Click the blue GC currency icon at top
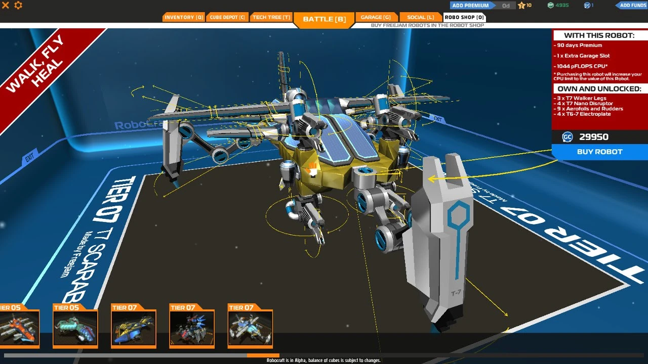The image size is (648, 364). click(587, 6)
